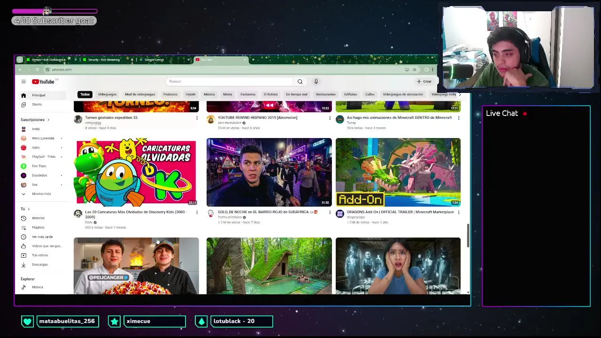Open options for Así hago mis animaciones video

(x=459, y=118)
